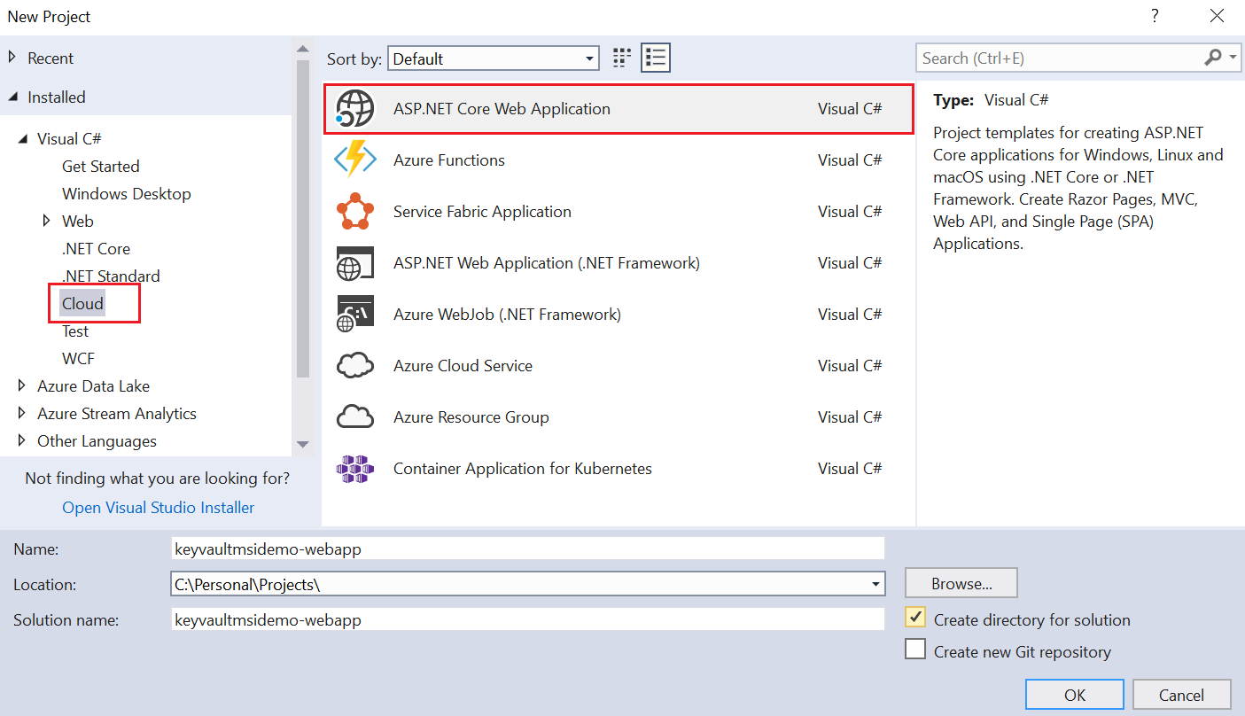
Task: Select the Azure Functions template name
Action: (449, 160)
